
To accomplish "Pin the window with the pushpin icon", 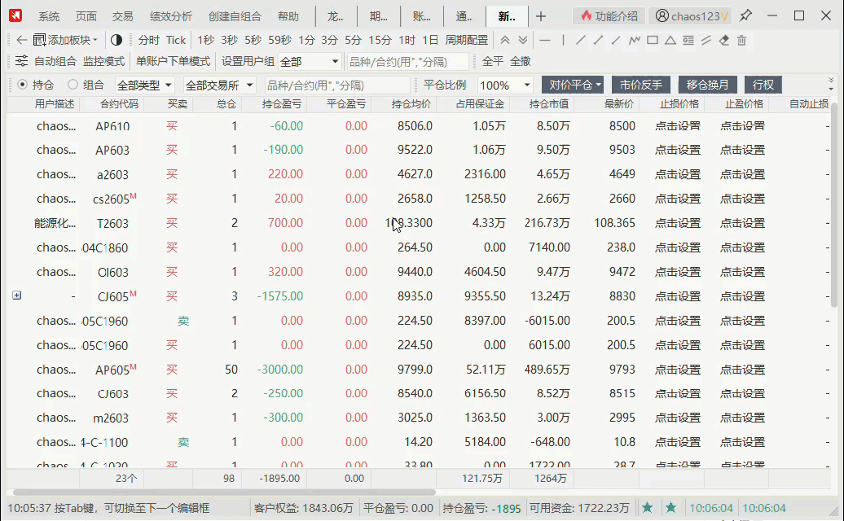I will [745, 15].
